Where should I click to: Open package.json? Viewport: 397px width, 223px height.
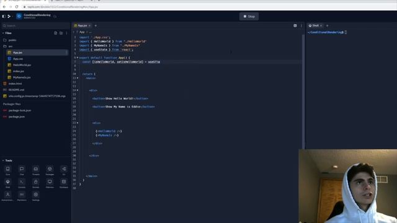(x=35, y=117)
